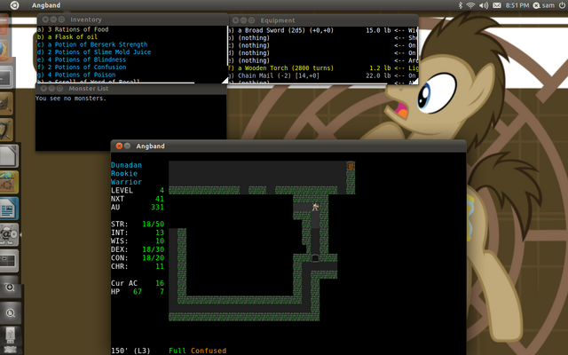Click the Equipment window title bar
Image resolution: width=568 pixels, height=355 pixels.
pyautogui.click(x=323, y=20)
